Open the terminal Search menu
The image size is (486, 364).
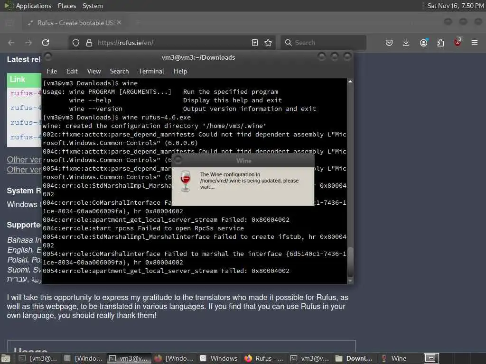[x=119, y=71]
